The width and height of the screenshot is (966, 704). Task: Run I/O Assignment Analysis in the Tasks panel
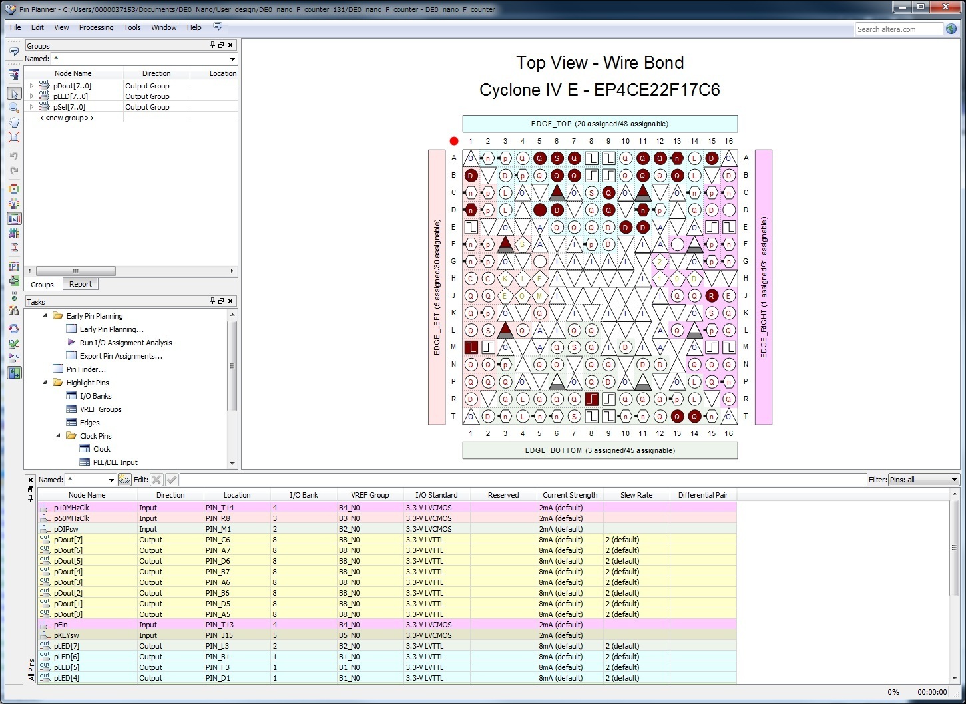click(x=126, y=342)
